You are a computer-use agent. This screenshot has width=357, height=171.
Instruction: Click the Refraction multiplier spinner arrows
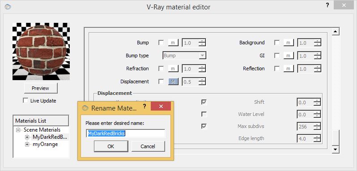click(x=202, y=69)
